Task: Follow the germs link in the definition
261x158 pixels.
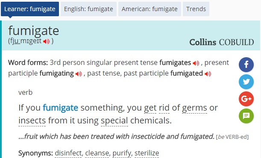Action: coord(195,108)
